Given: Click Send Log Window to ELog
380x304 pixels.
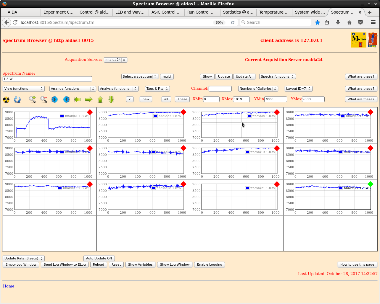Looking at the screenshot, I should point(65,264).
